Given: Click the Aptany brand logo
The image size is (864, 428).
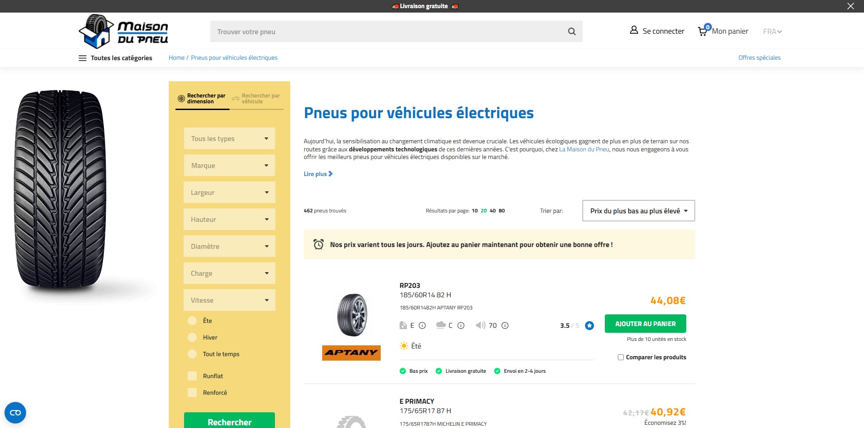Looking at the screenshot, I should (x=351, y=353).
